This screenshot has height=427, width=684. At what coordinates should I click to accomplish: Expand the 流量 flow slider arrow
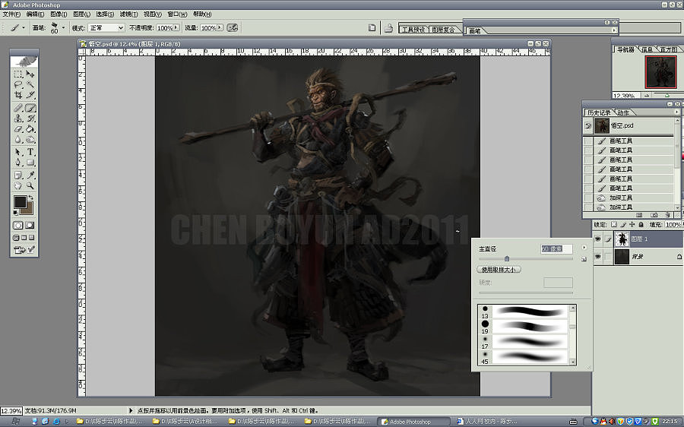tap(220, 27)
